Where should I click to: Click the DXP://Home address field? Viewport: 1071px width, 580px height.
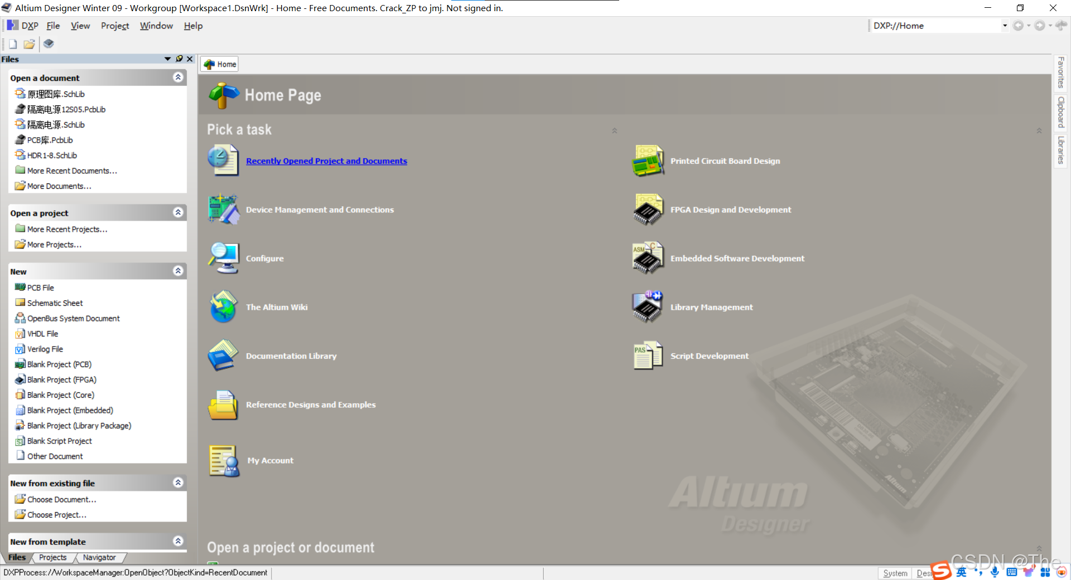936,26
